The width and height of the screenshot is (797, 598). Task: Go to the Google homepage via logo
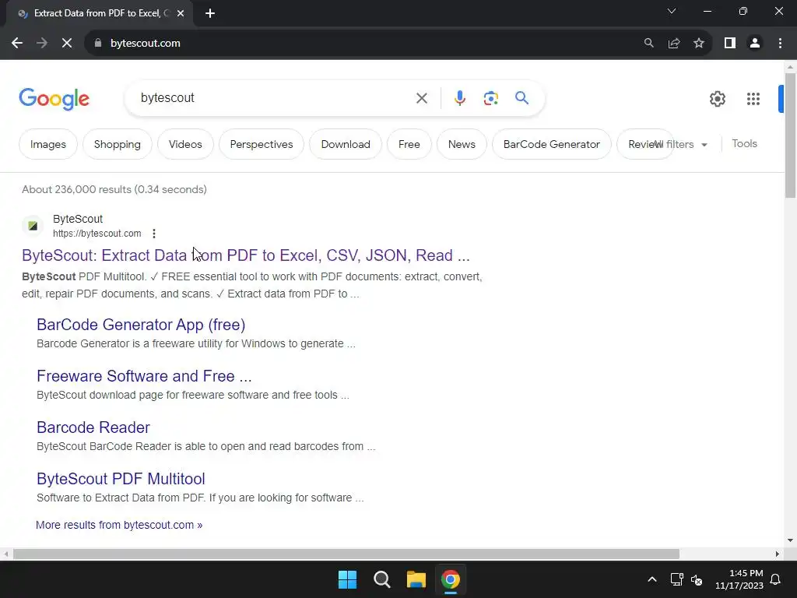pyautogui.click(x=54, y=99)
